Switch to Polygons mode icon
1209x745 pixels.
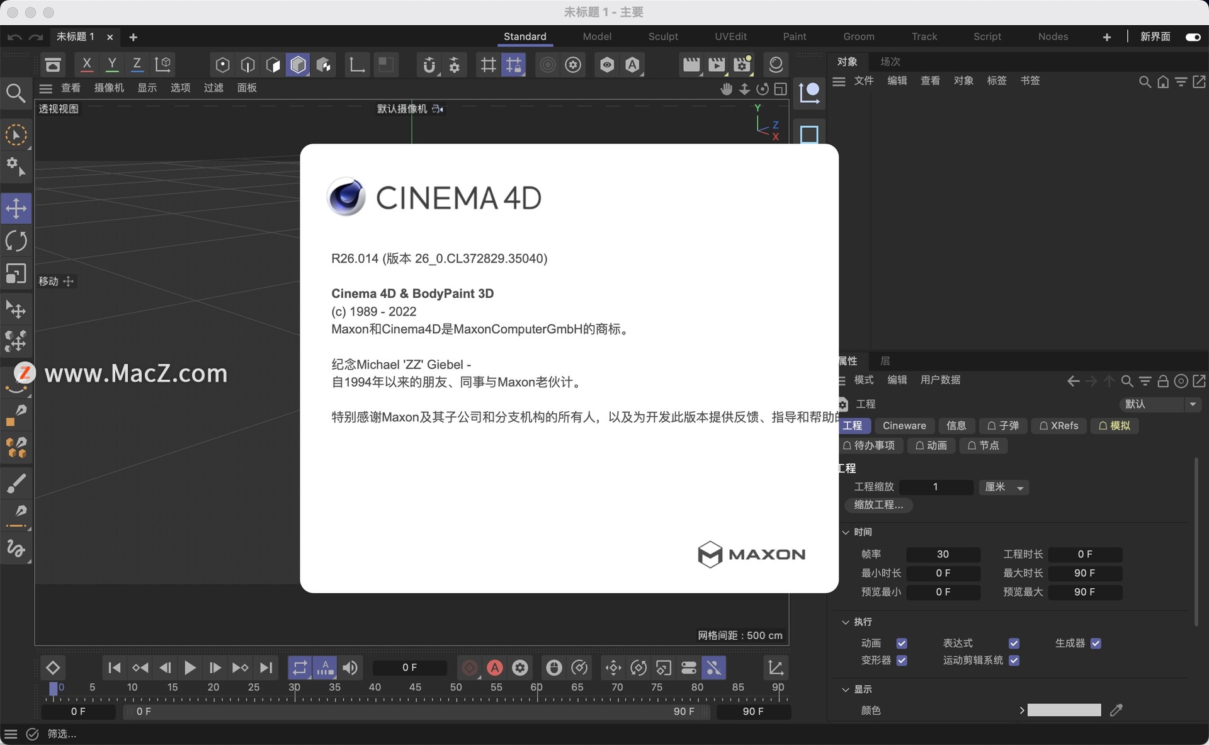273,65
